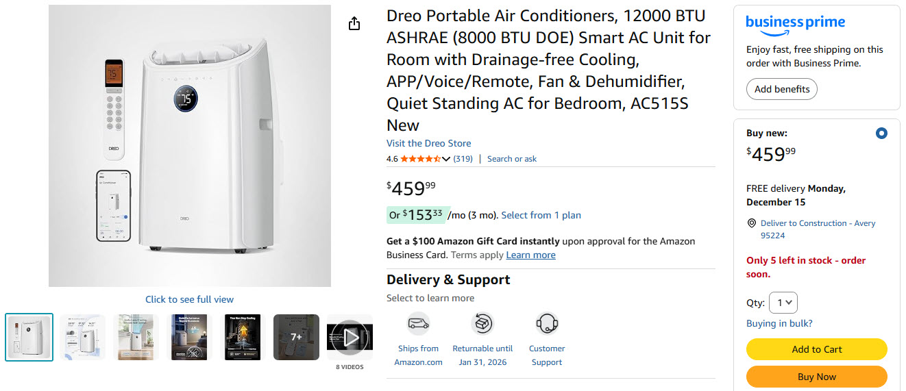This screenshot has width=906, height=391.
Task: Open Visit the Dreo Store link
Action: point(428,143)
